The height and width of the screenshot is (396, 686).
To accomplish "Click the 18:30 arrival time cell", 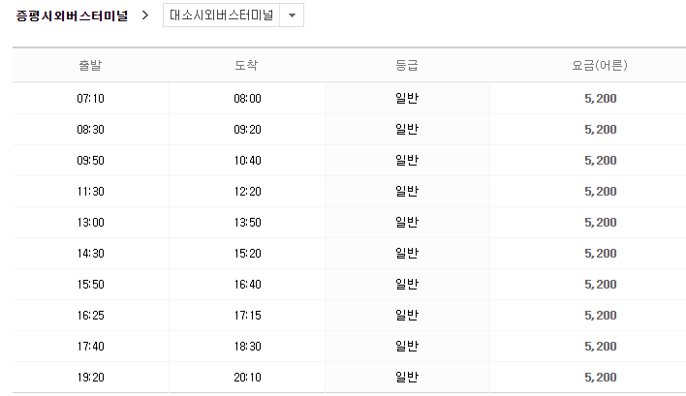I will 247,347.
